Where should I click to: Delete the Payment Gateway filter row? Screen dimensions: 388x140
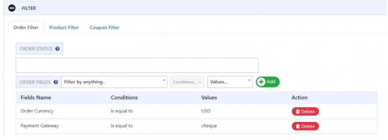pyautogui.click(x=305, y=126)
